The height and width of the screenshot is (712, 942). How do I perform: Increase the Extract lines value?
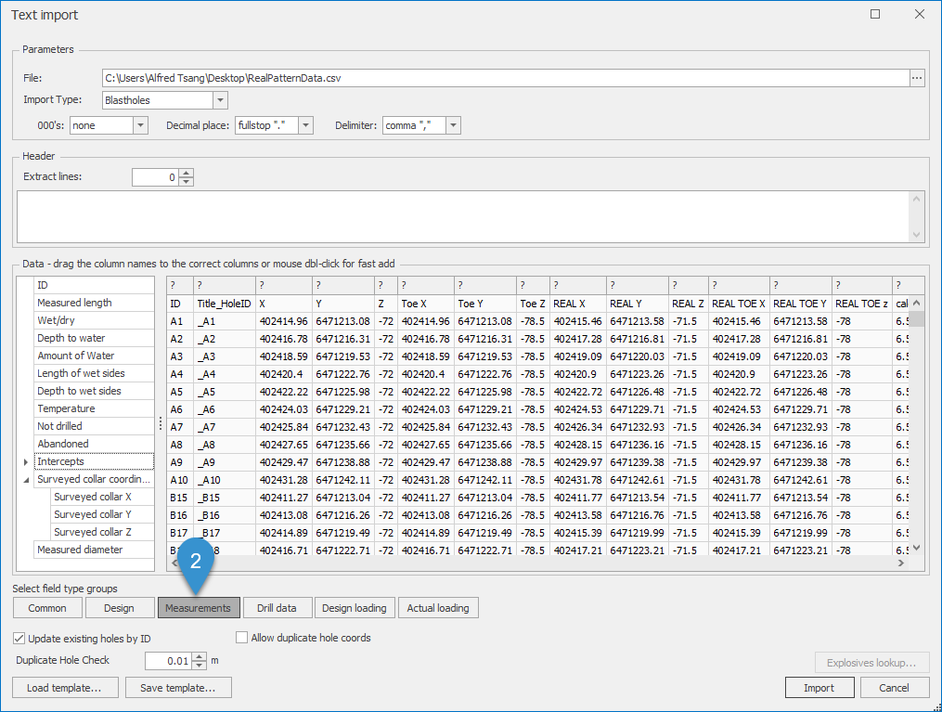[187, 173]
